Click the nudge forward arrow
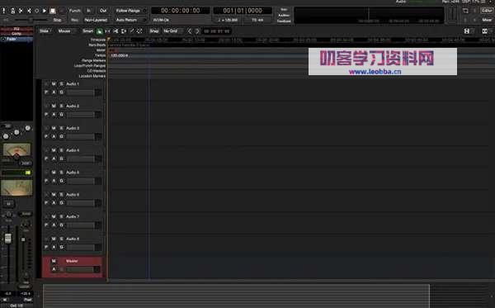Screen dimensions: 495x308 point(197,31)
